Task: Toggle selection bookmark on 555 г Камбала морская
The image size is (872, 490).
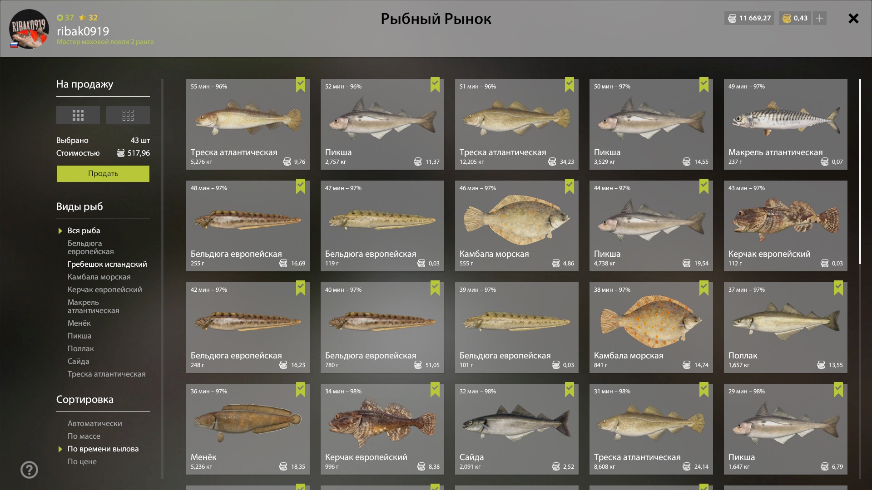Action: [570, 186]
